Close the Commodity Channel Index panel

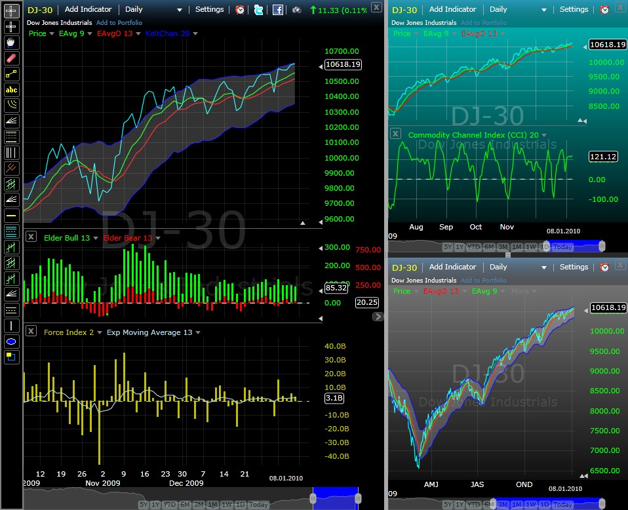[x=395, y=134]
